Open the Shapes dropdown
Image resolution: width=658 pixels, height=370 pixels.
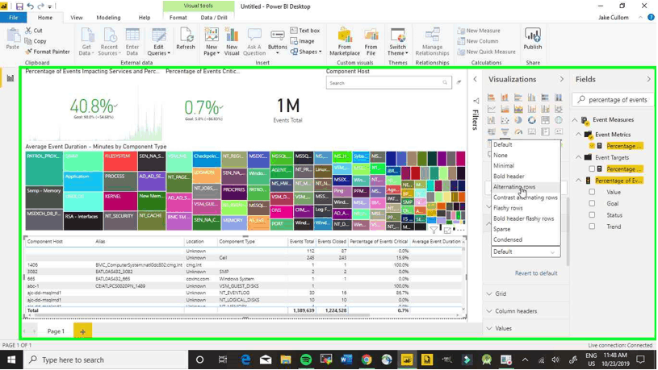pos(306,52)
